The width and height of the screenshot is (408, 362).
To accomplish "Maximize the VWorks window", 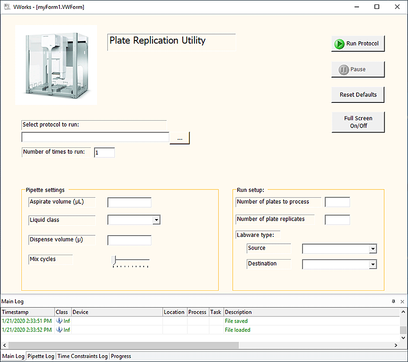I will (x=376, y=7).
